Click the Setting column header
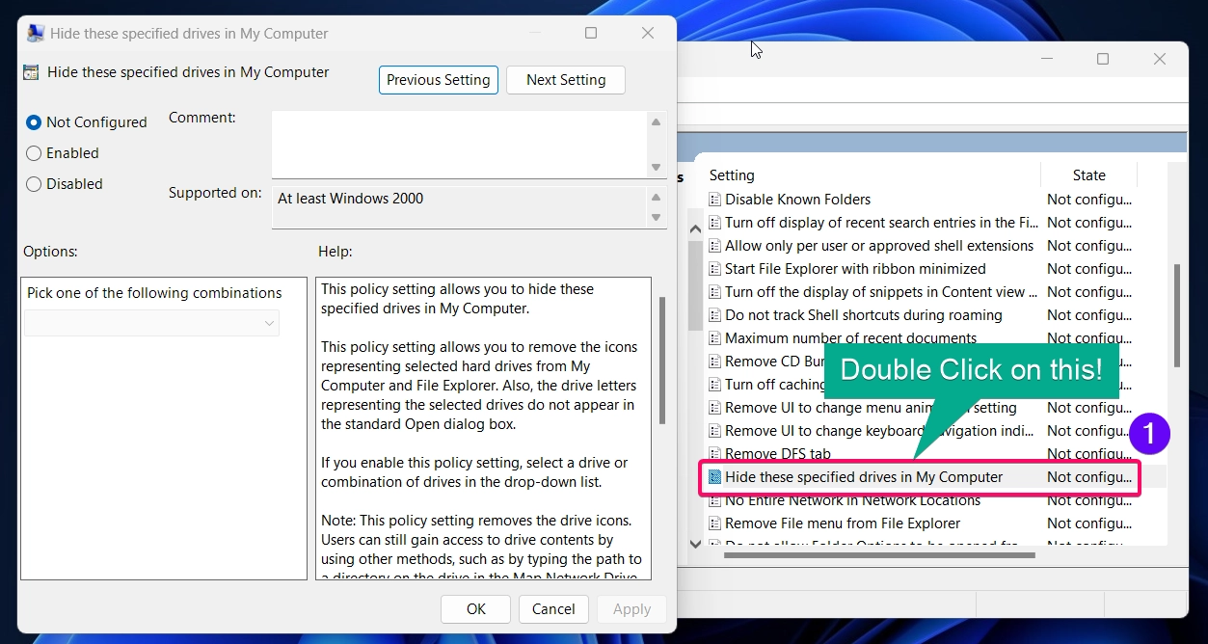 [x=732, y=175]
